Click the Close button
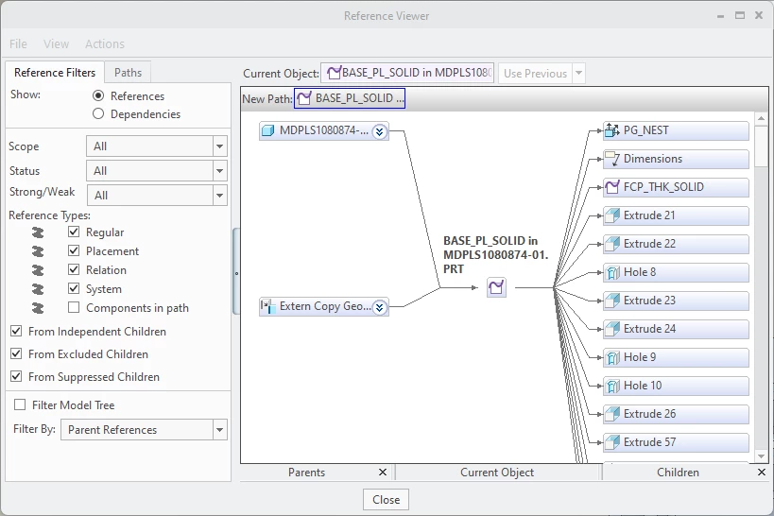774x516 pixels. [x=386, y=500]
